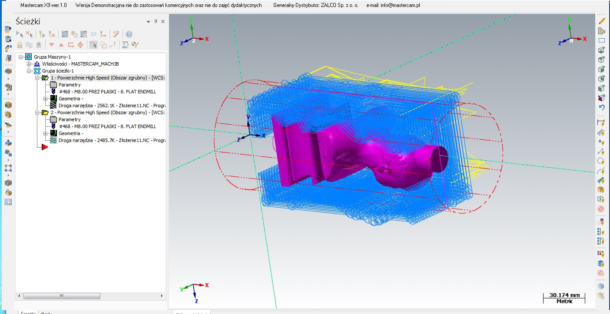Click left-sidebar curved pipe sweep icon
610x314 pixels.
coord(8,48)
